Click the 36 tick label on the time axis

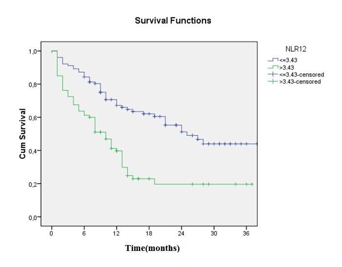(x=246, y=233)
